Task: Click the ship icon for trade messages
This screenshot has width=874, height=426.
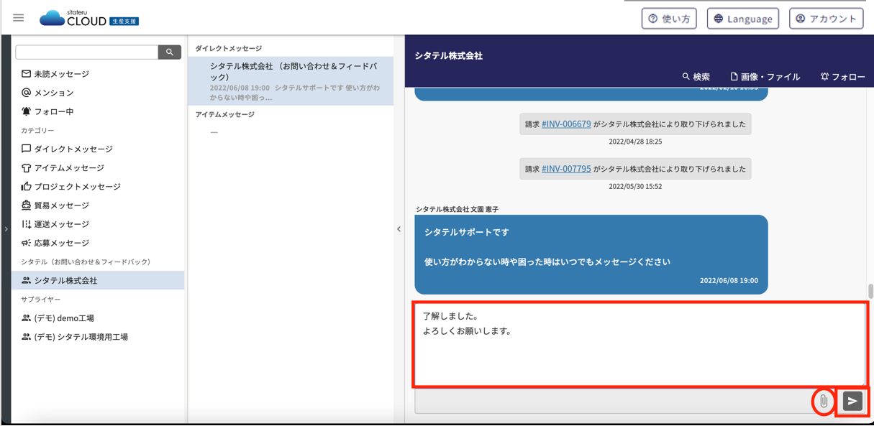Action: [26, 205]
